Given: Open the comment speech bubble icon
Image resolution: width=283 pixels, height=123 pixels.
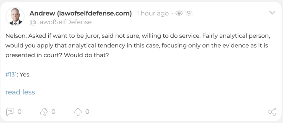Looking at the screenshot, I should click(x=10, y=112).
